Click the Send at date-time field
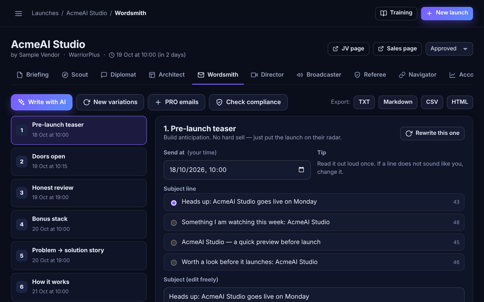This screenshot has height=302, width=484. pyautogui.click(x=237, y=170)
